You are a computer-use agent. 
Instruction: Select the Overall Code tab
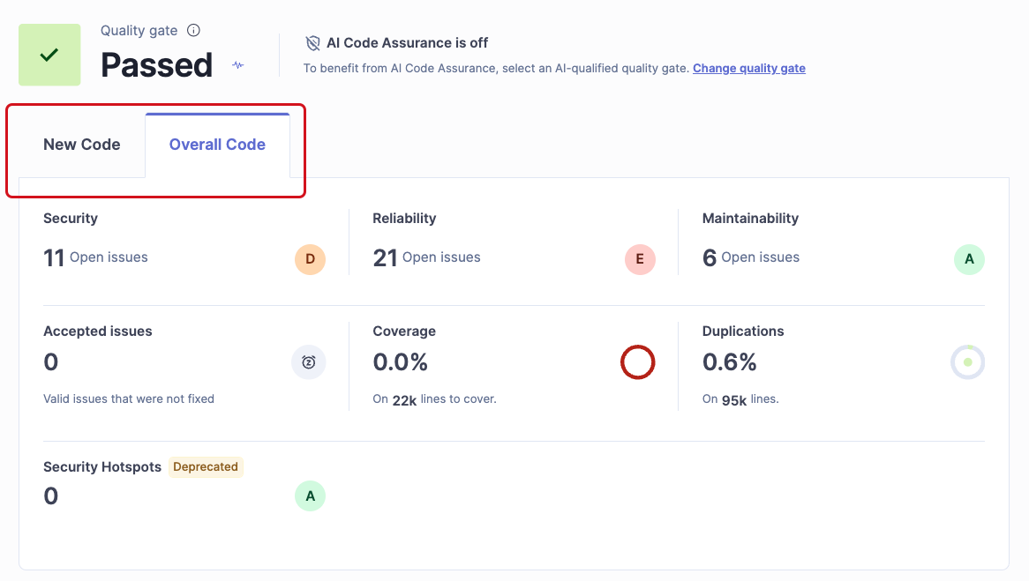click(217, 145)
